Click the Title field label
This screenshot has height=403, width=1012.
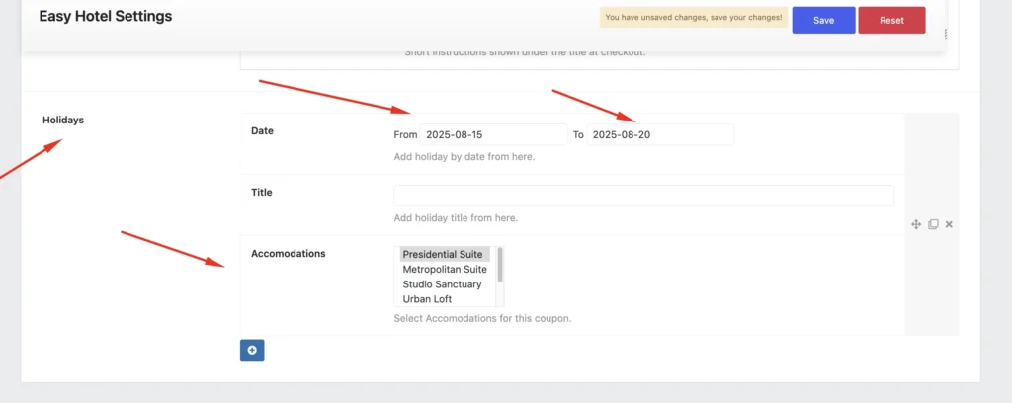pos(261,193)
